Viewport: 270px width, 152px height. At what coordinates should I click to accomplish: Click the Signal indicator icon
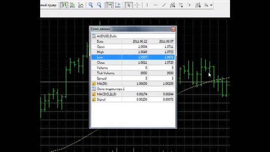(94, 100)
